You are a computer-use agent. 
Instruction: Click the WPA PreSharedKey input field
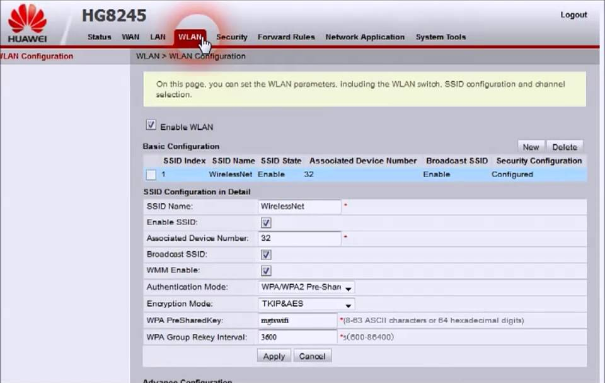pos(297,321)
